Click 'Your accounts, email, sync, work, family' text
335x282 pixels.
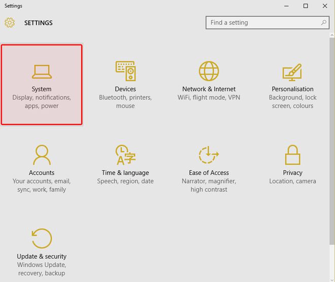tap(42, 185)
